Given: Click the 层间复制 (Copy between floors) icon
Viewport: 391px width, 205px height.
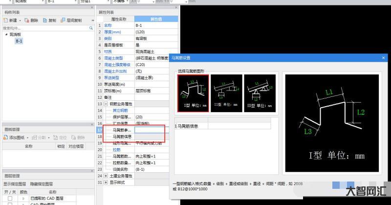Looking at the screenshot, I should click(x=63, y=21).
